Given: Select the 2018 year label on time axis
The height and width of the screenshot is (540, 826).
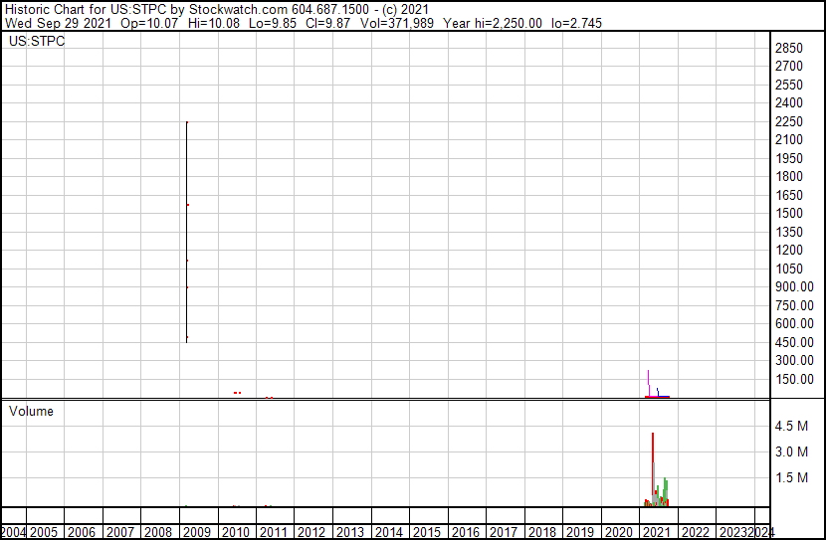Looking at the screenshot, I should (x=541, y=532).
